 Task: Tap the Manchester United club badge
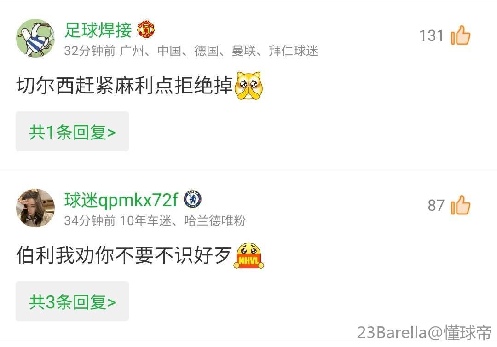tap(146, 30)
